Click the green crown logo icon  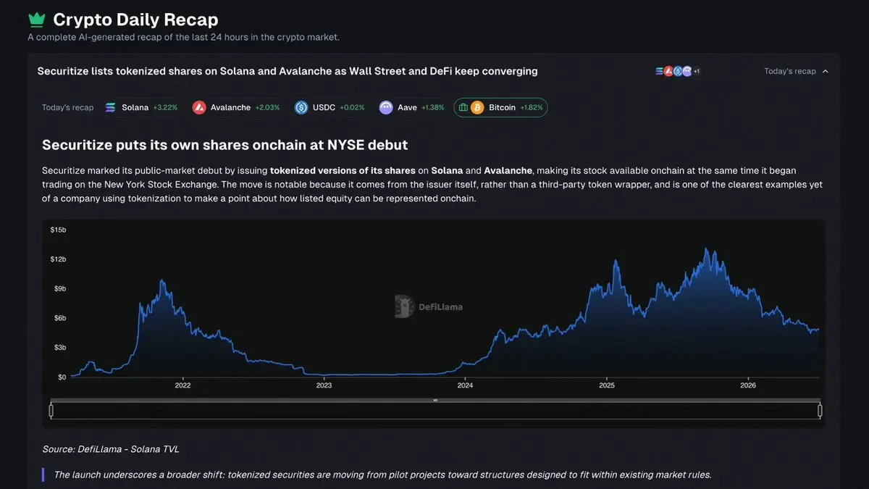click(36, 20)
